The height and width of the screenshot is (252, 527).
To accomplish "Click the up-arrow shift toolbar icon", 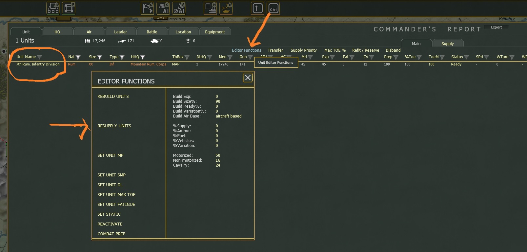I will pos(257,8).
